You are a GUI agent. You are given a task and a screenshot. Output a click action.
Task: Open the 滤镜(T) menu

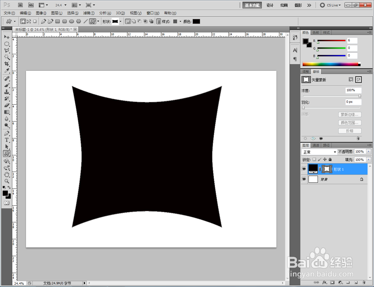click(x=89, y=13)
